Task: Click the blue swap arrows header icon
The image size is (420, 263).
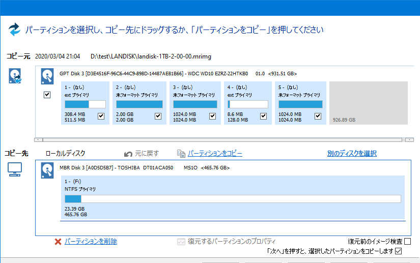Action: [x=14, y=29]
